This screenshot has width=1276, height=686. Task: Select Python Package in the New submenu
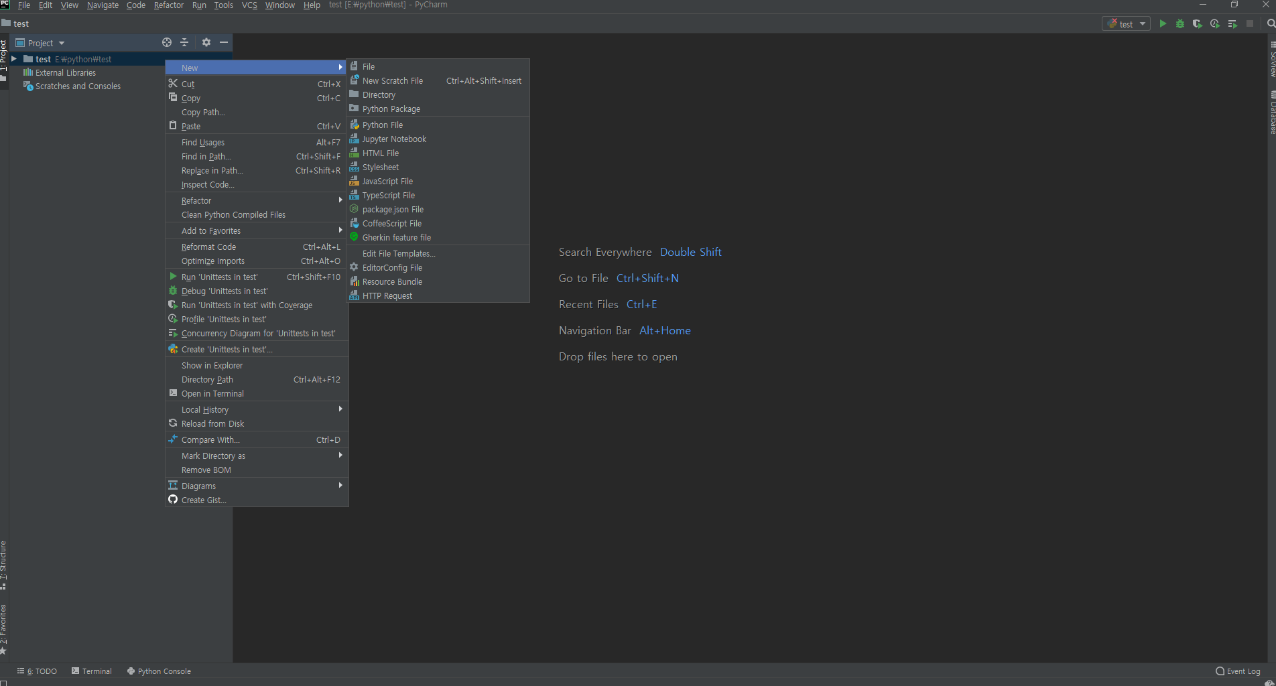[x=438, y=109]
